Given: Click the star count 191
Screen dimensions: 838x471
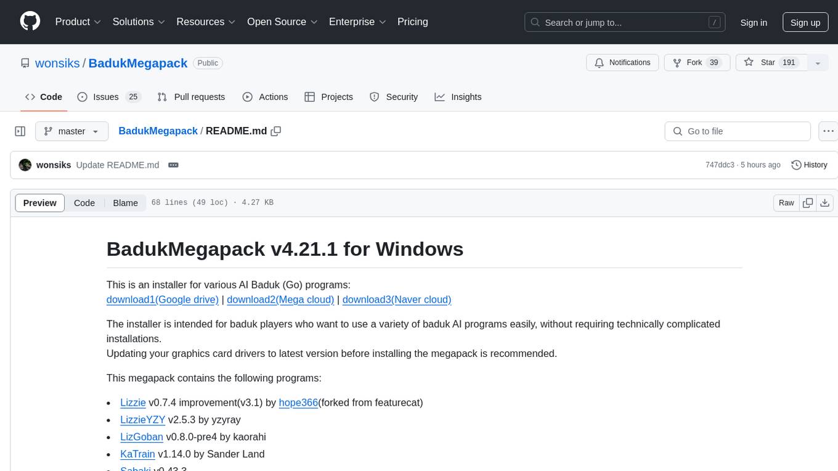Looking at the screenshot, I should pyautogui.click(x=789, y=63).
